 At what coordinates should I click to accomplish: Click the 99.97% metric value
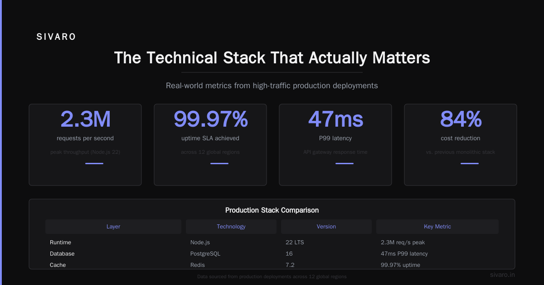[x=210, y=119]
